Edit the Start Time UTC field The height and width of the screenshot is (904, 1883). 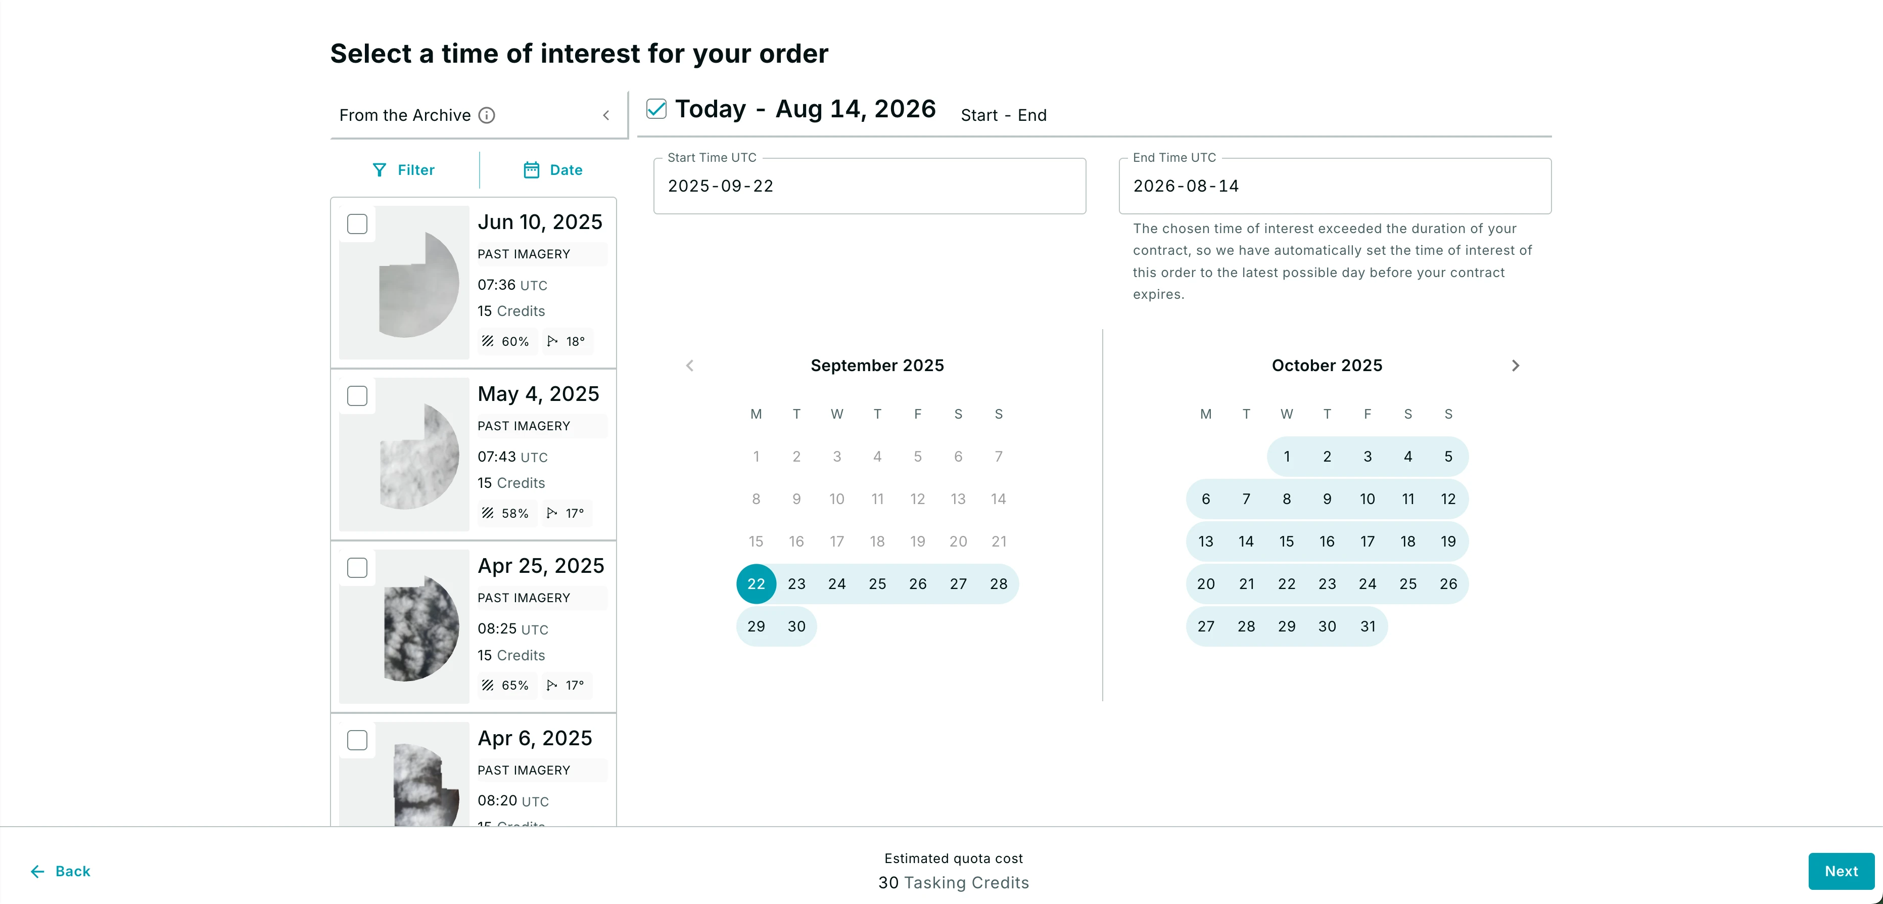click(x=869, y=186)
